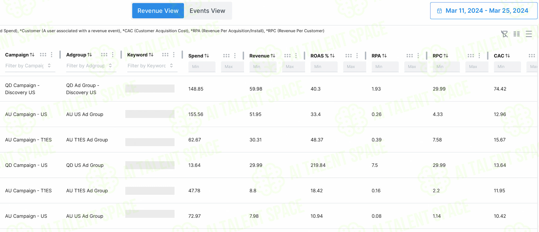Click Revenue column drag-handle dots
This screenshot has width=539, height=232.
pos(288,56)
